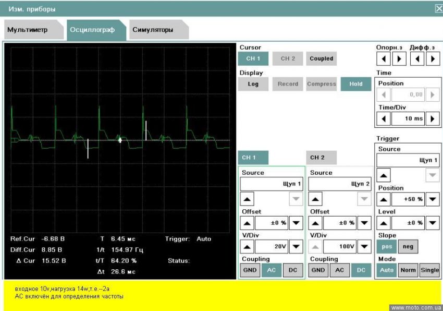Select neg trigger slope
The height and width of the screenshot is (311, 443).
tap(408, 246)
